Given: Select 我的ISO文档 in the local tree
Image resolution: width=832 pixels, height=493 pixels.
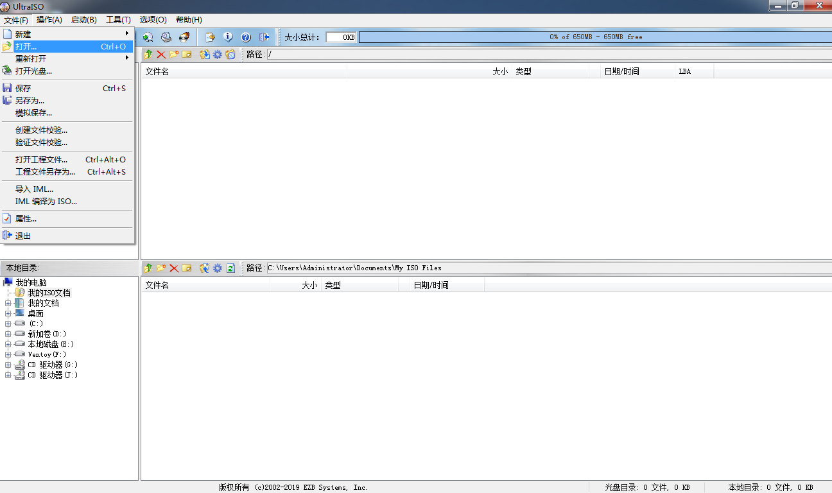Looking at the screenshot, I should (x=49, y=293).
